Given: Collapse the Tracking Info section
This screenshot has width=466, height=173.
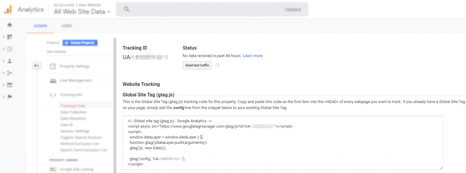Looking at the screenshot, I should pos(71,95).
